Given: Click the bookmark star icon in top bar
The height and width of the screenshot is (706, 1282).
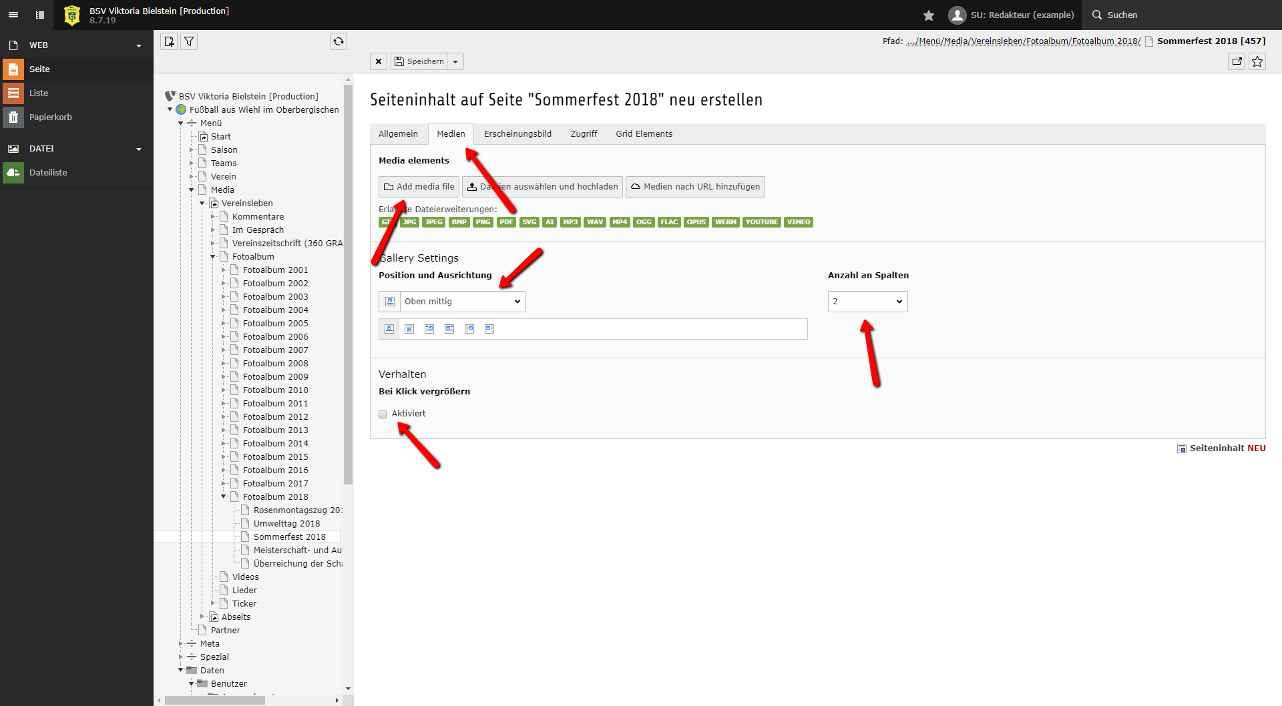Looking at the screenshot, I should tap(929, 15).
